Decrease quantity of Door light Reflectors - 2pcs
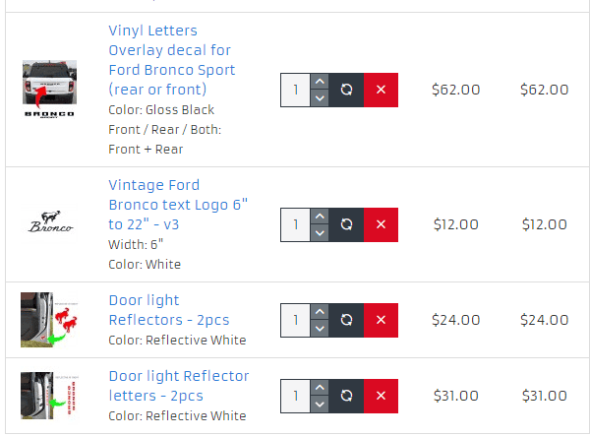Image resolution: width=590 pixels, height=437 pixels. click(x=319, y=329)
